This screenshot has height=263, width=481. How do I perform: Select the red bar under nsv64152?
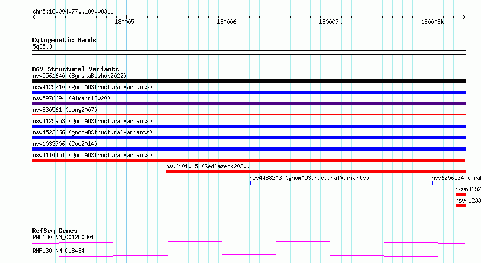tap(460, 194)
